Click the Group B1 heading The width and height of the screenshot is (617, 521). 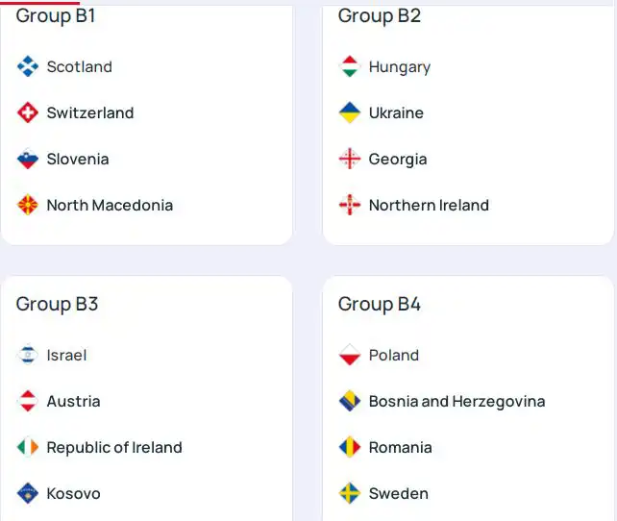tap(56, 15)
